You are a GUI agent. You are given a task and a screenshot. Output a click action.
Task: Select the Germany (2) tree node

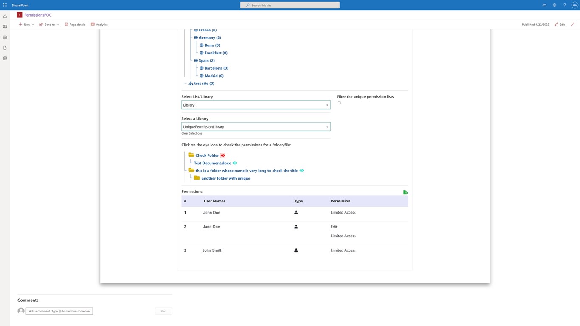(x=210, y=38)
